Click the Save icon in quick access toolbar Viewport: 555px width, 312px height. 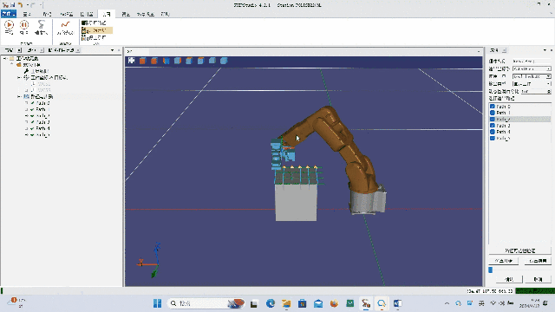13,5
